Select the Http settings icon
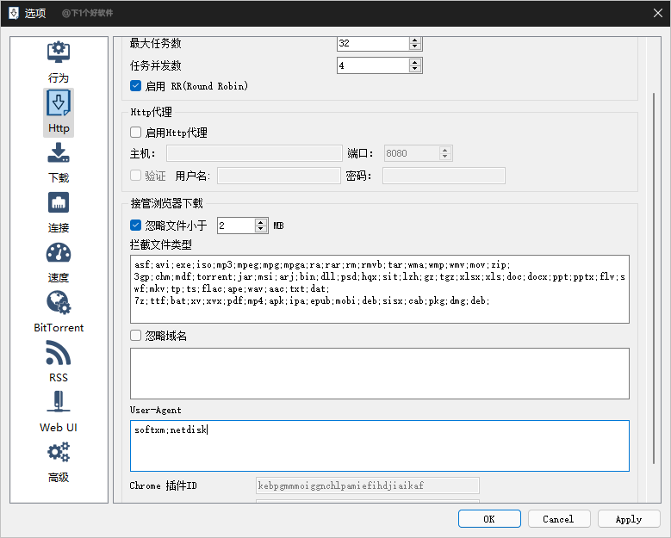Viewport: 671px width, 538px height. [59, 102]
